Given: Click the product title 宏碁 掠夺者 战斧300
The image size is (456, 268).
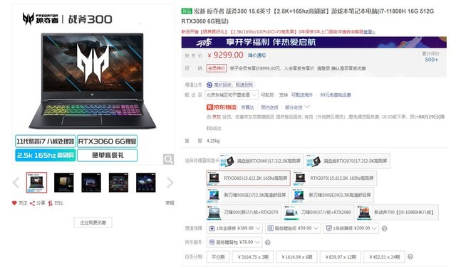Looking at the screenshot, I should [x=307, y=16].
